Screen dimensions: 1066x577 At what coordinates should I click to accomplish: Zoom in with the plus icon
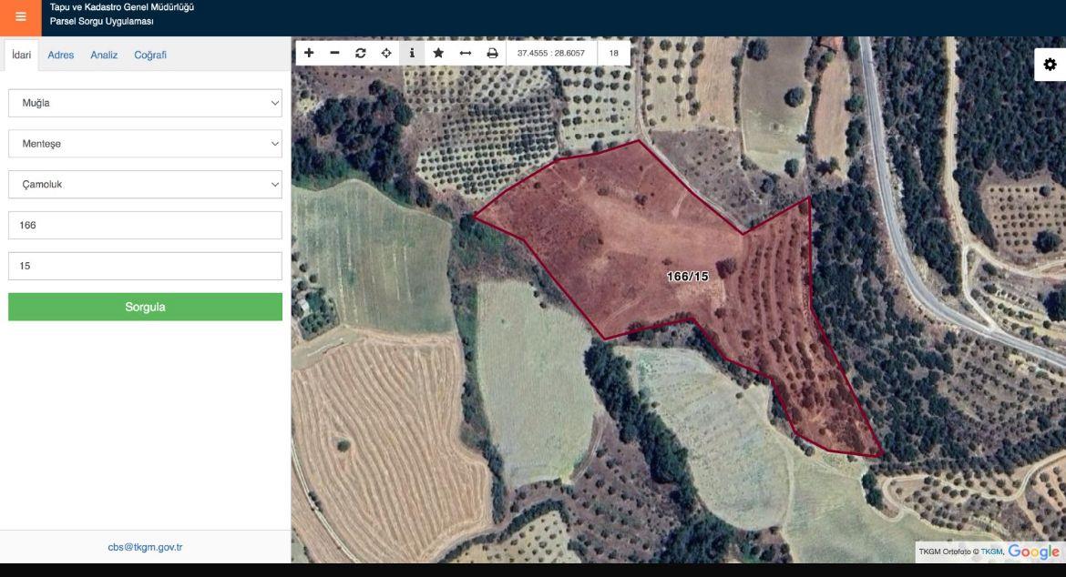coord(309,53)
